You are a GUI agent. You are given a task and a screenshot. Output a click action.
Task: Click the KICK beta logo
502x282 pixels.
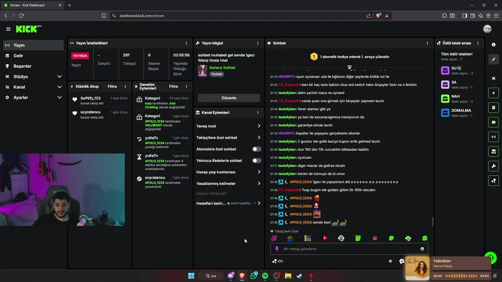pos(29,29)
